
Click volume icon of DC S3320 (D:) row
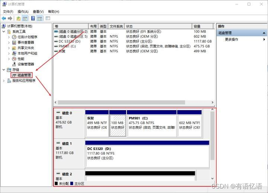pos(56,41)
